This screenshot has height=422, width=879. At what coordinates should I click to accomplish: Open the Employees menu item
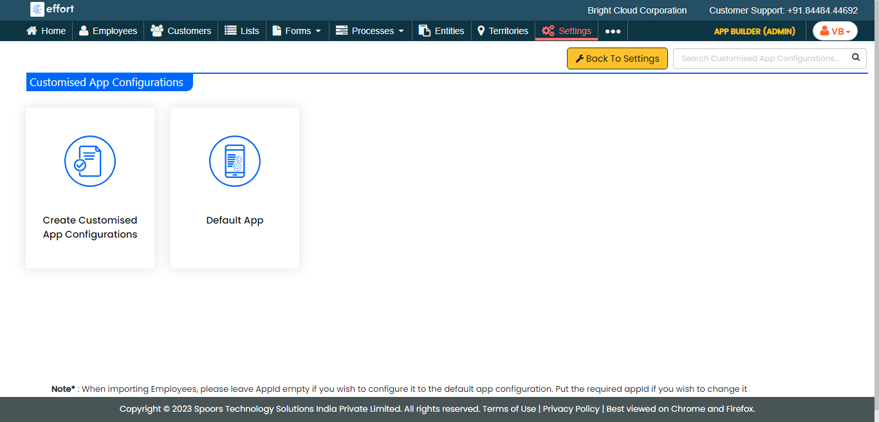(x=108, y=31)
